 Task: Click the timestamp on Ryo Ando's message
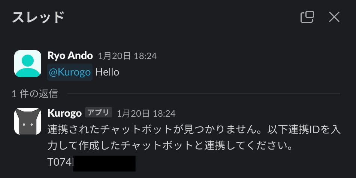coord(127,56)
